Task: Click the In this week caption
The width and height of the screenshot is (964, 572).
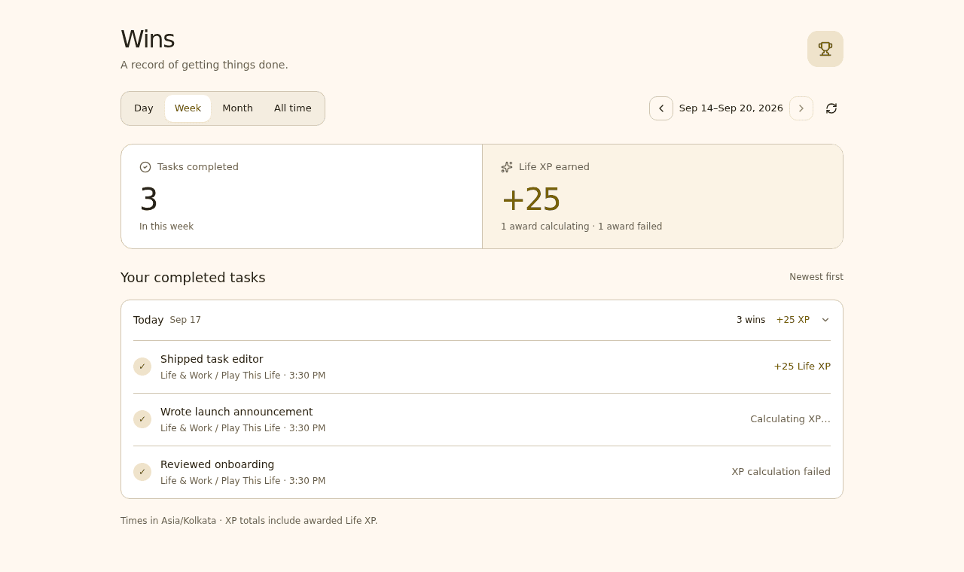Action: tap(166, 227)
